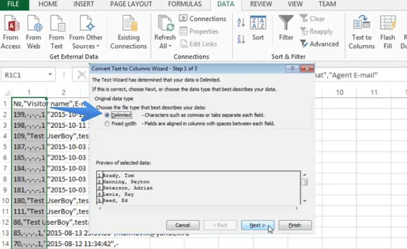Select column 1 header
The height and width of the screenshot is (249, 407).
29,92
